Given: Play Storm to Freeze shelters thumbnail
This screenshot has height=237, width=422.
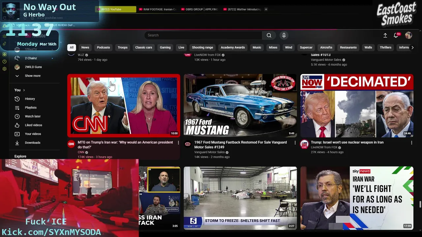Looking at the screenshot, I should click(x=240, y=198).
